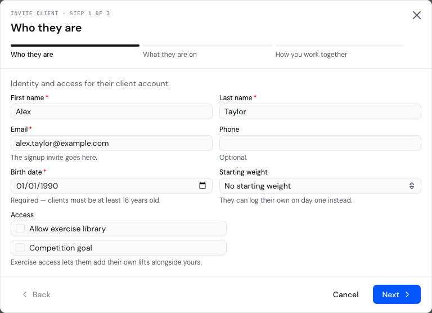Click the Birth date field value
The width and height of the screenshot is (432, 313).
[37, 186]
